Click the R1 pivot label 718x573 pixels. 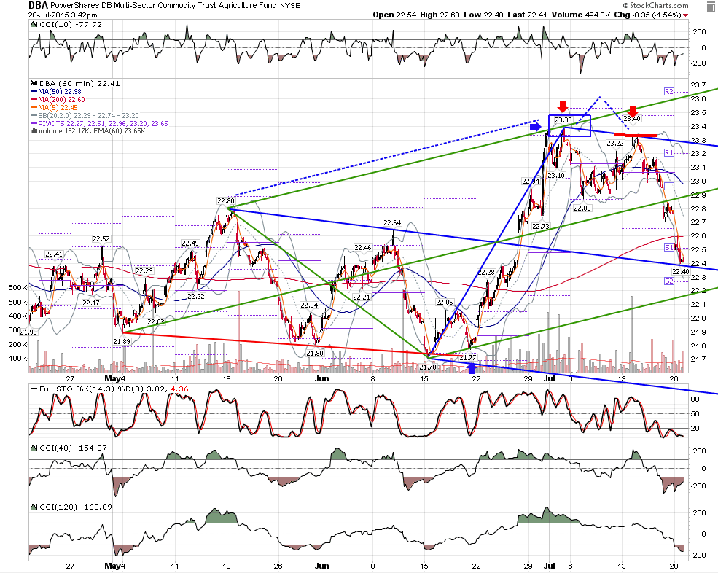point(669,153)
